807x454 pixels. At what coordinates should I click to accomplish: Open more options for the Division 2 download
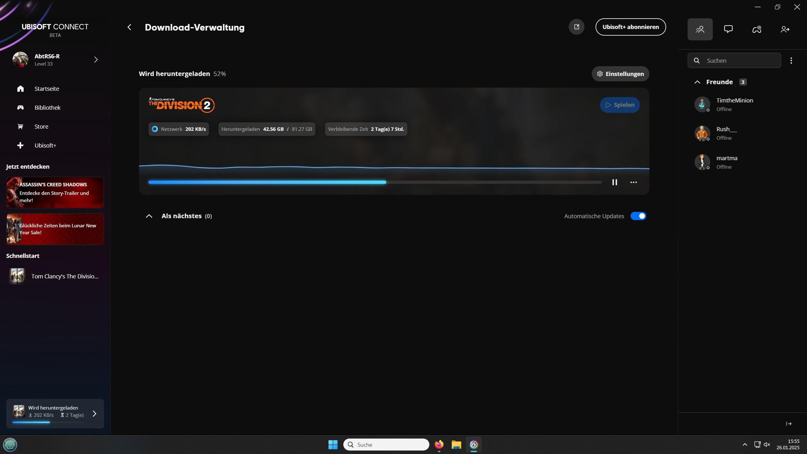point(633,182)
